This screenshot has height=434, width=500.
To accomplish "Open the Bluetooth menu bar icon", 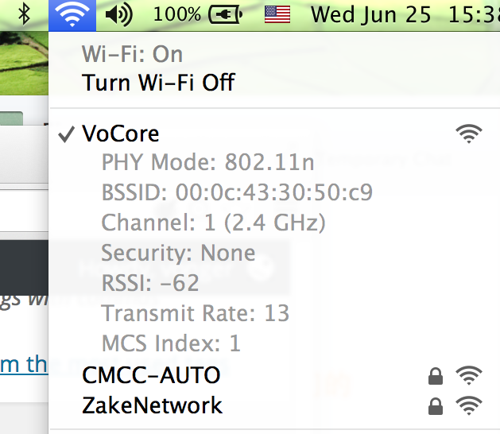I will click(x=24, y=14).
